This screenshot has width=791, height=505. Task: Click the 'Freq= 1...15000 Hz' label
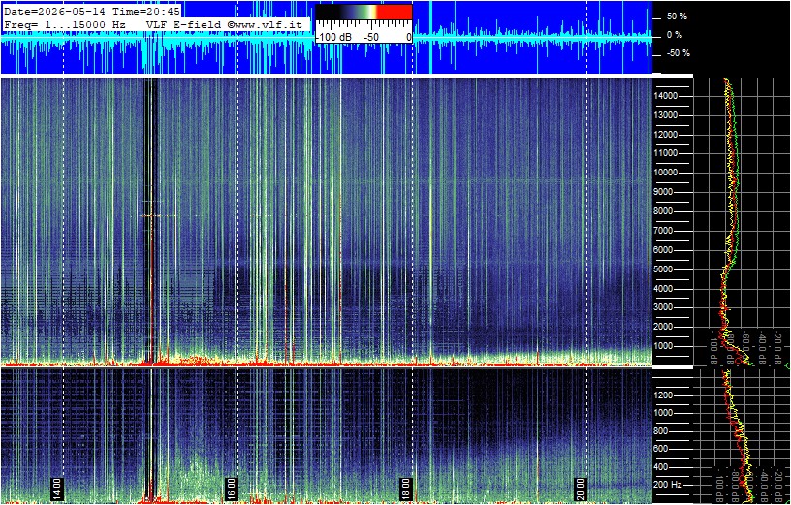[x=65, y=24]
